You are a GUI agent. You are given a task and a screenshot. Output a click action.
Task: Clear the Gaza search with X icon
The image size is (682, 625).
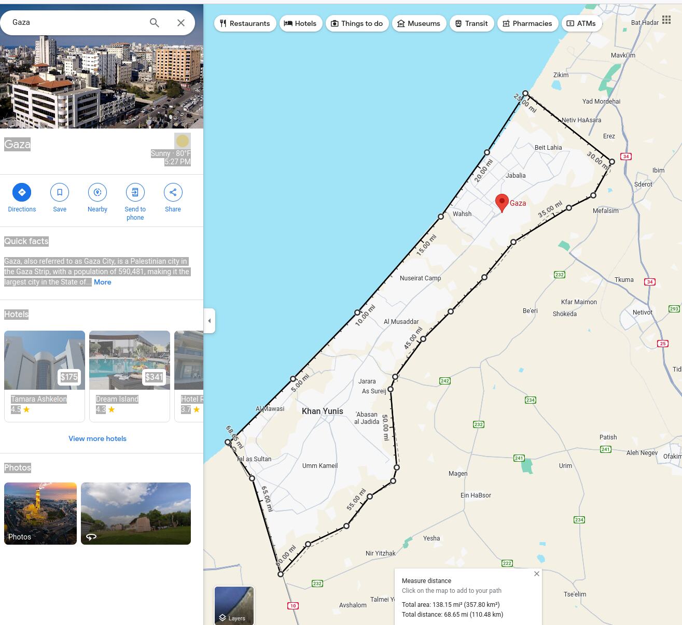pos(181,23)
